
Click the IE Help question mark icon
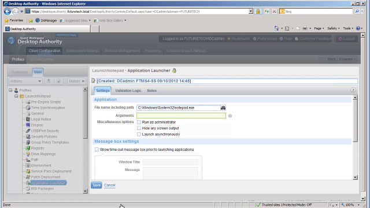[358, 28]
